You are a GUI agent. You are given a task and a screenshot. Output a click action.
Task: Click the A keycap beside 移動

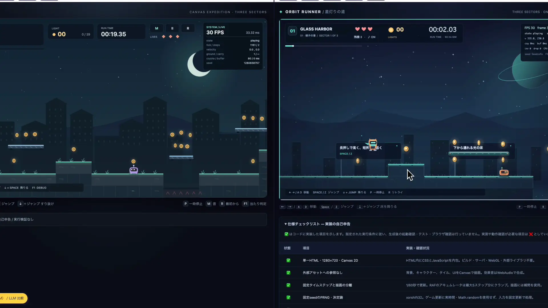point(299,207)
